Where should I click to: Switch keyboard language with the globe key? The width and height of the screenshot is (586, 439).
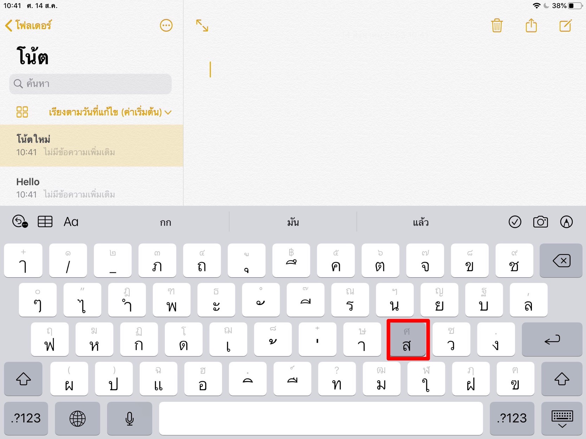(78, 418)
